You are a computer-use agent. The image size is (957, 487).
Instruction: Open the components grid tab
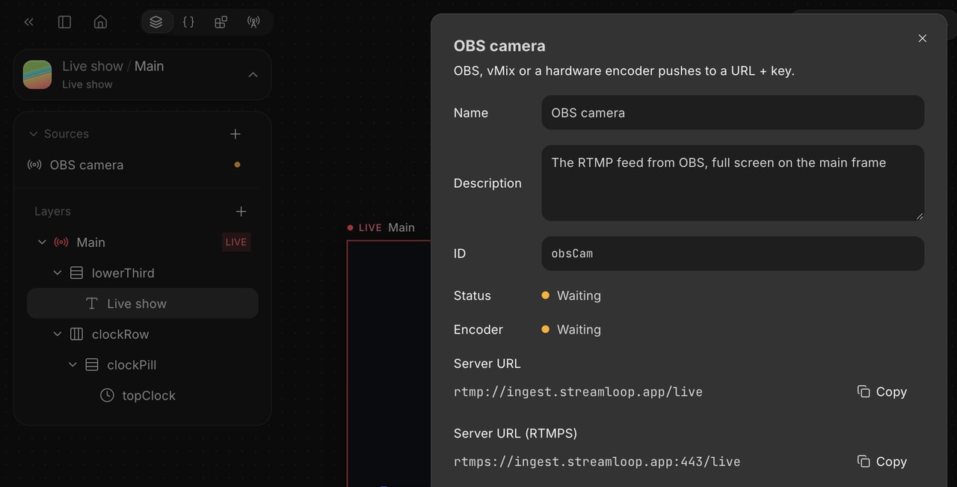pos(221,22)
